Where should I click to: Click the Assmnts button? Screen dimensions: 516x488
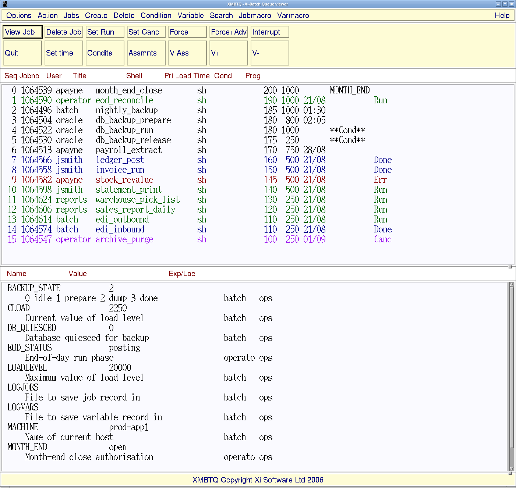146,53
